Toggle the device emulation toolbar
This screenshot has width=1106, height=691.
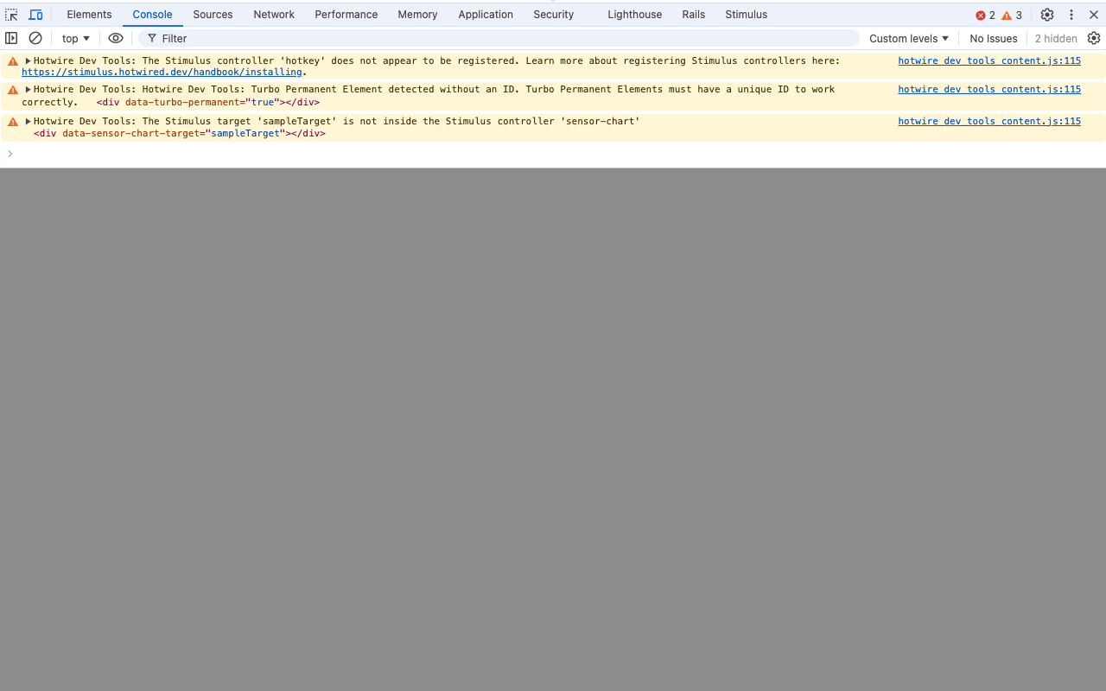35,15
